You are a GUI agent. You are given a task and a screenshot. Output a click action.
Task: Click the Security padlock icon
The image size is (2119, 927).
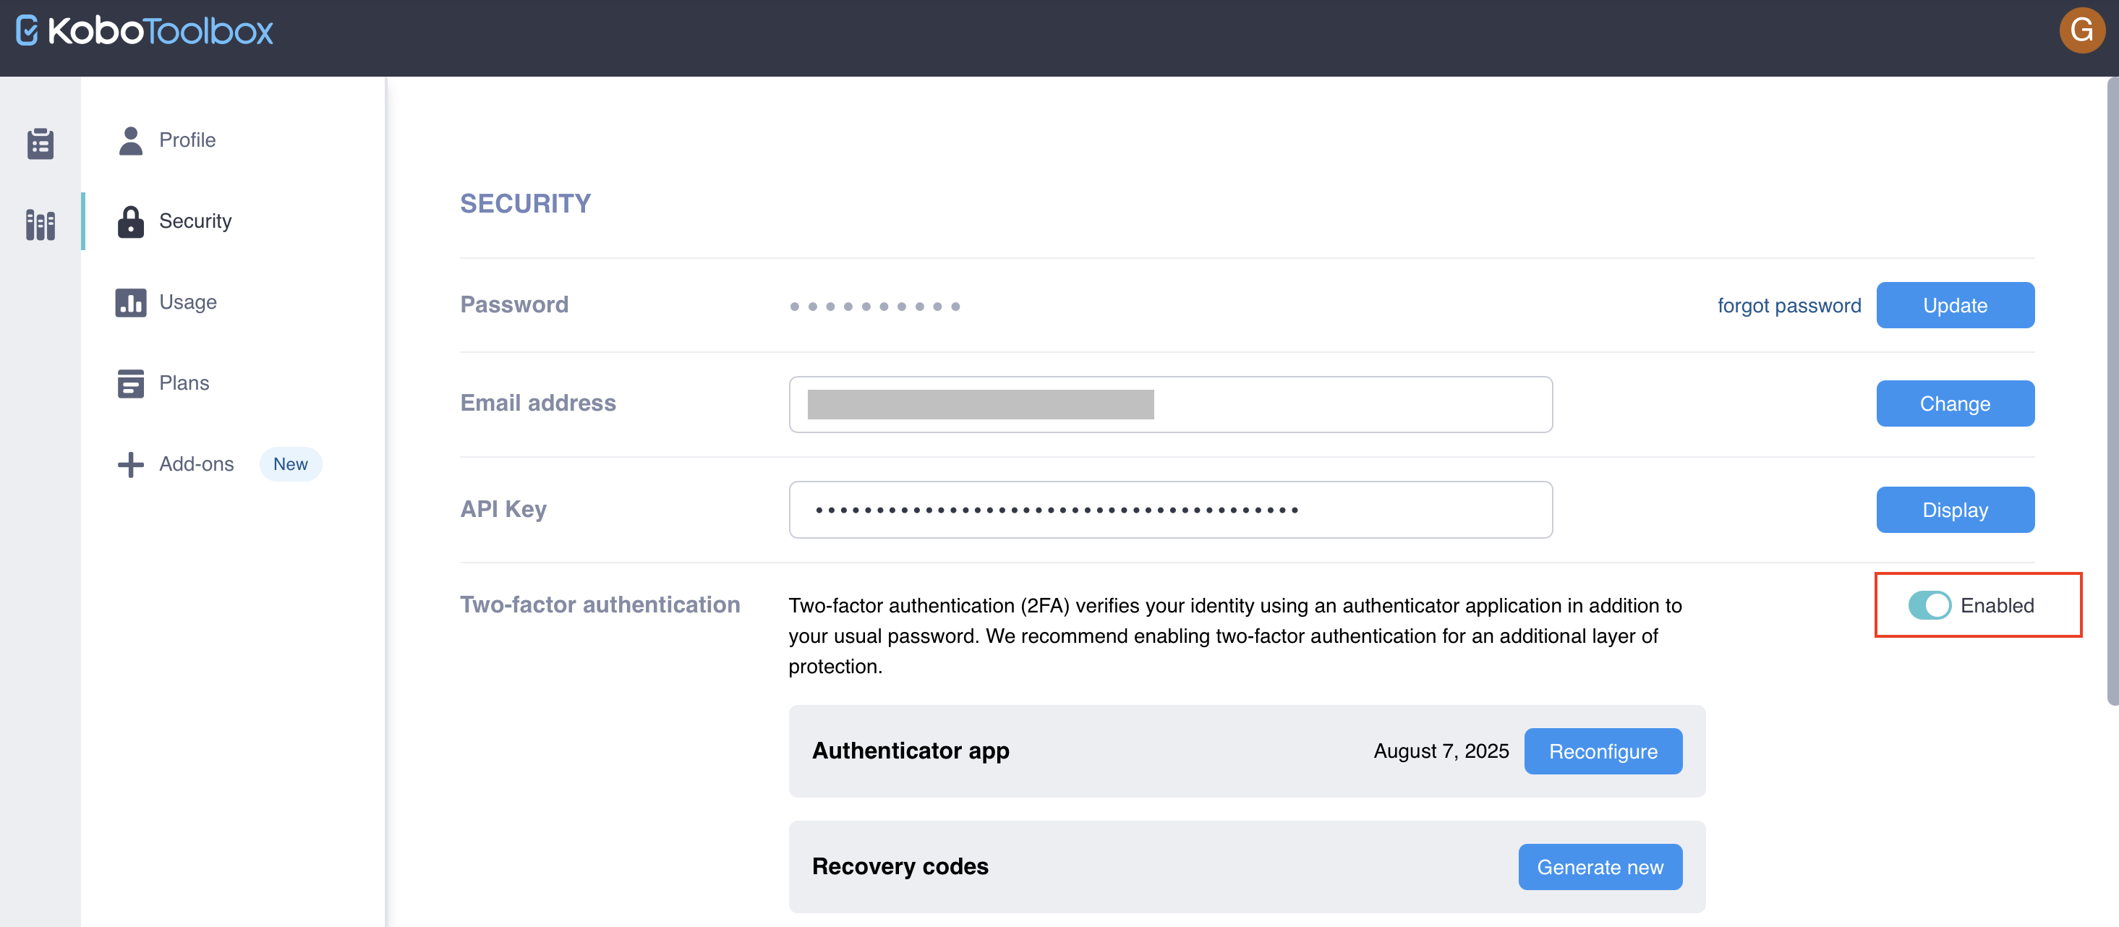click(x=130, y=221)
